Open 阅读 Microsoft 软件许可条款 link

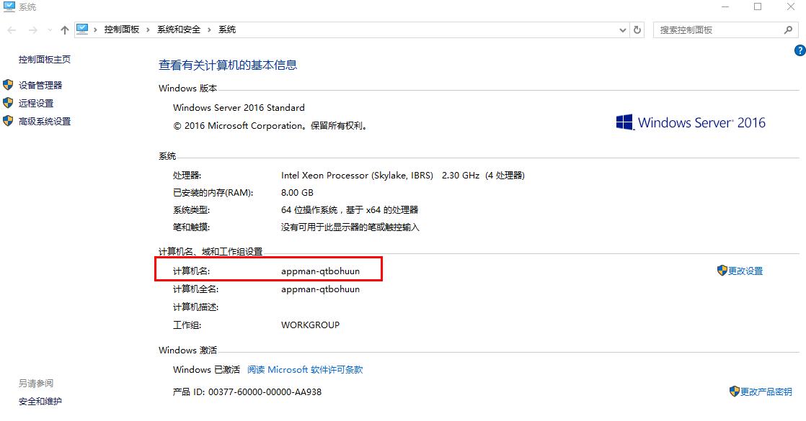pyautogui.click(x=306, y=370)
